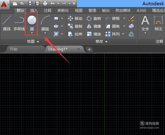Switch to the 参数化 ribbon tab
This screenshot has height=135, width=165.
point(63,11)
